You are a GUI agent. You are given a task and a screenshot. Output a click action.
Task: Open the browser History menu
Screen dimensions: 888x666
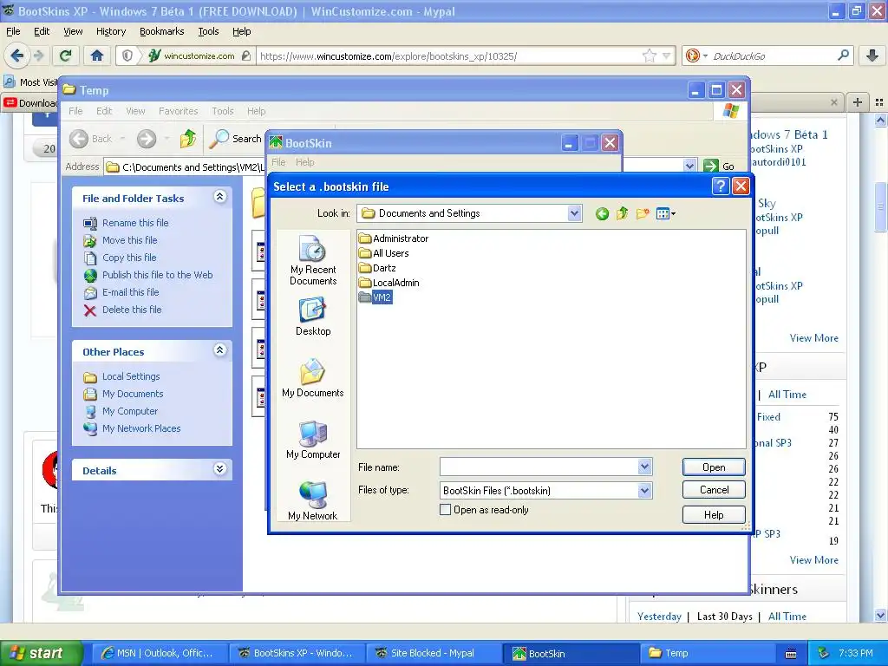point(111,31)
